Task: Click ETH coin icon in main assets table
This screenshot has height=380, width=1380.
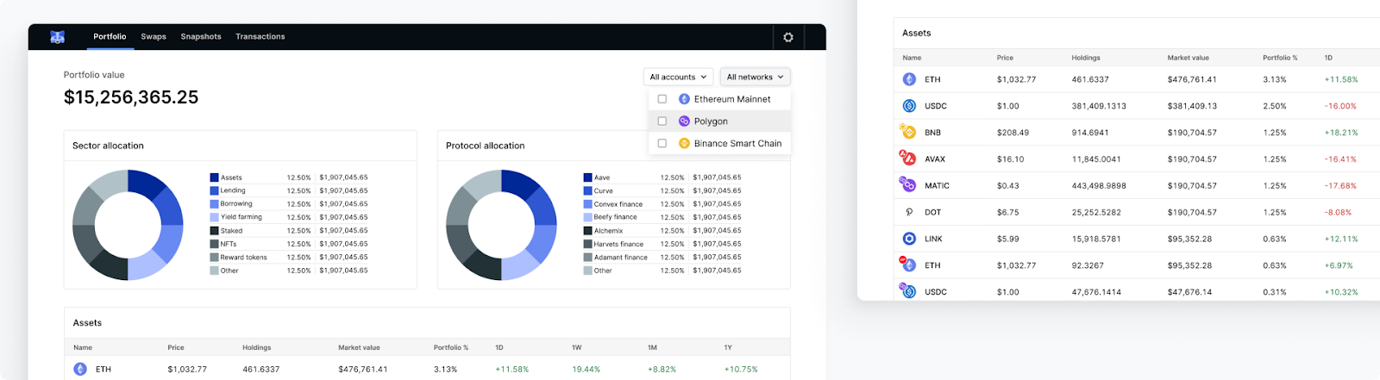Action: pos(80,369)
